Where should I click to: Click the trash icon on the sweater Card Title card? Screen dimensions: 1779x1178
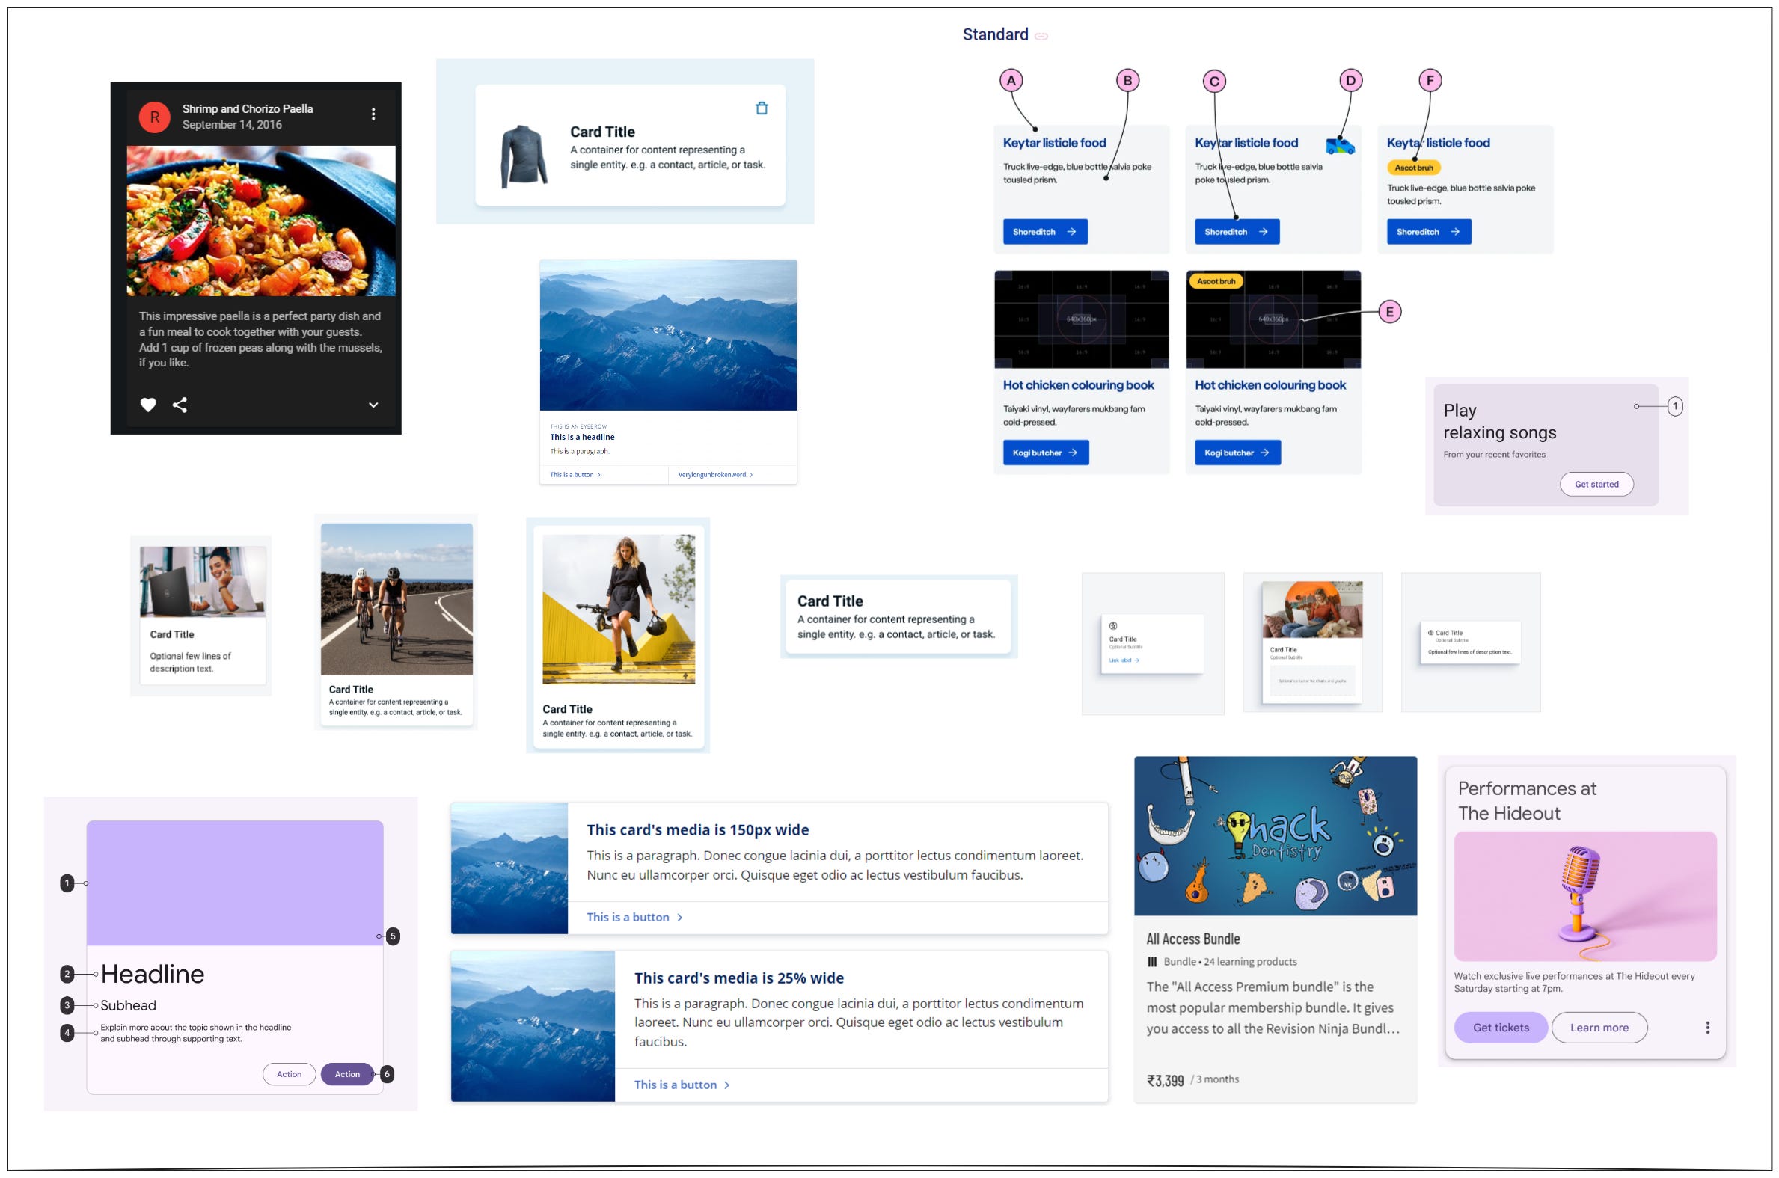762,108
